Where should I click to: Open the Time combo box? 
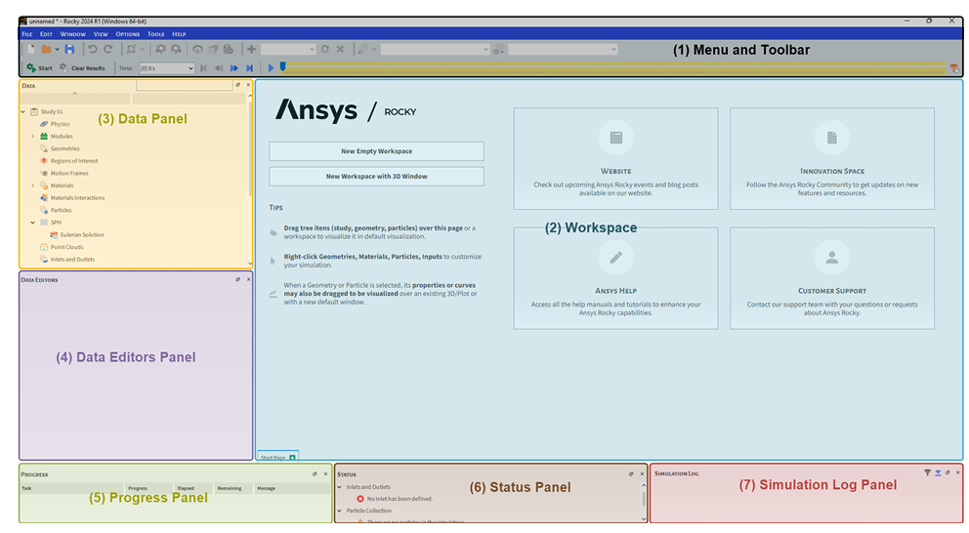pyautogui.click(x=166, y=68)
